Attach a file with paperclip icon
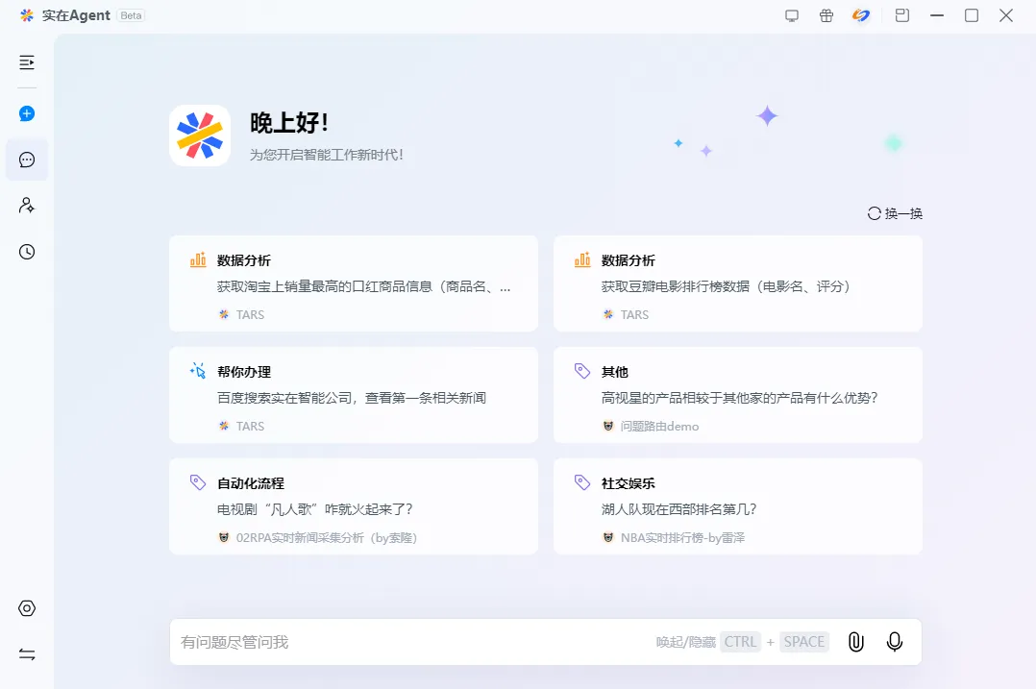Image resolution: width=1036 pixels, height=689 pixels. [x=855, y=642]
